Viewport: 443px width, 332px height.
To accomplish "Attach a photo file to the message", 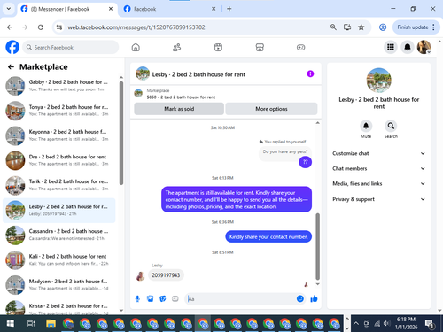I will 151,299.
